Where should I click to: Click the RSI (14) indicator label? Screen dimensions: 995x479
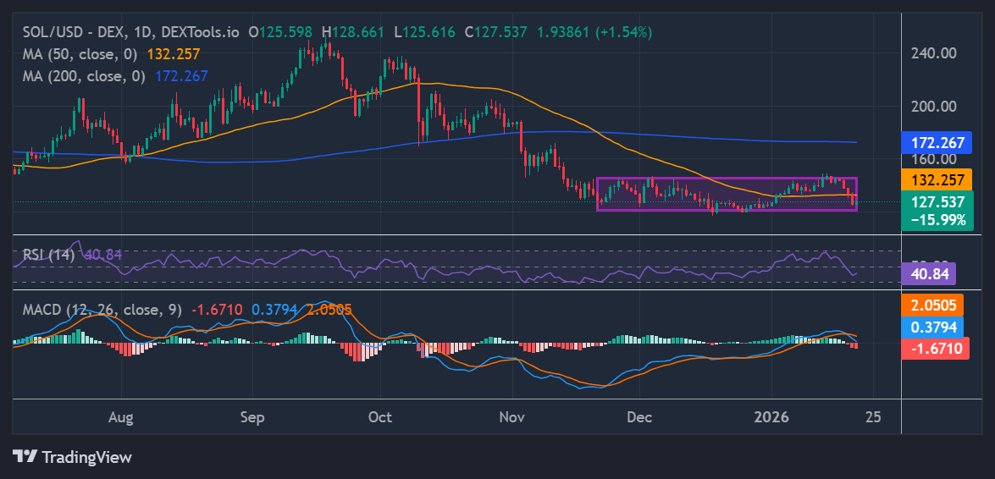pos(50,255)
